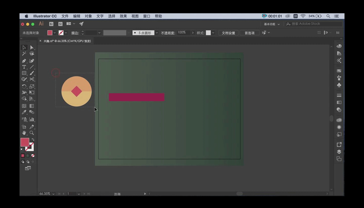Select the Direct Selection tool
Viewport: 364px width, 208px height.
(x=32, y=47)
